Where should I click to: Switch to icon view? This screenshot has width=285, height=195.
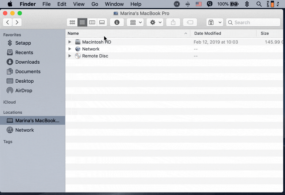72,22
